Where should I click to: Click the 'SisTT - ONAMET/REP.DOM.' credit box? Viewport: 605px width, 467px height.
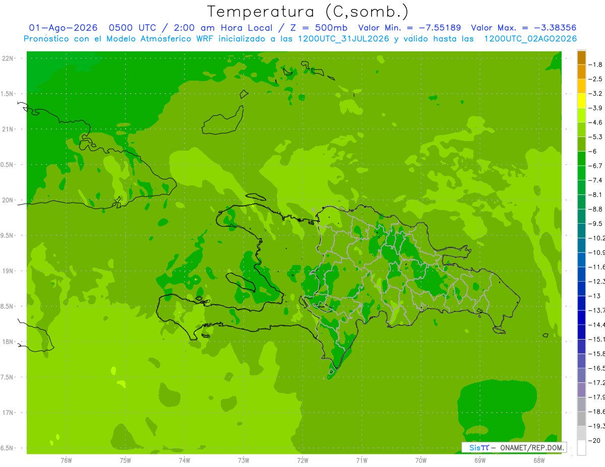click(x=514, y=447)
